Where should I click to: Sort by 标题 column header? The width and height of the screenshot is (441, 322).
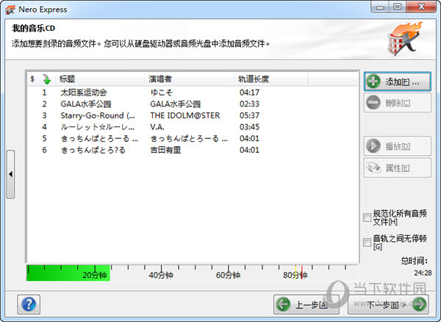click(100, 79)
